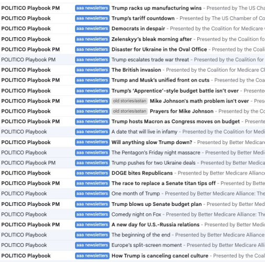Click 'aaa newsletters' label on Democrats in despair row
Screen dimensions: 265x262
pyautogui.click(x=92, y=29)
